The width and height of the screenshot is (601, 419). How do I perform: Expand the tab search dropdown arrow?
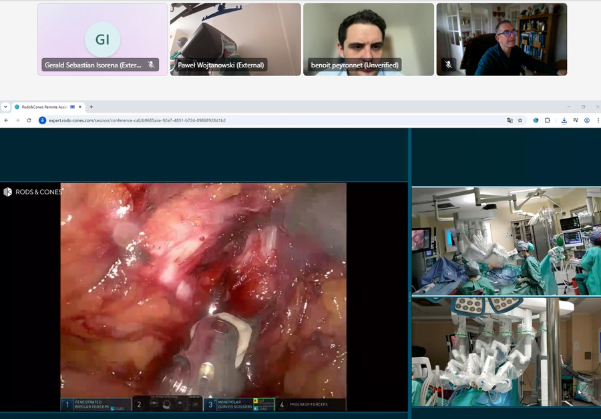5,107
